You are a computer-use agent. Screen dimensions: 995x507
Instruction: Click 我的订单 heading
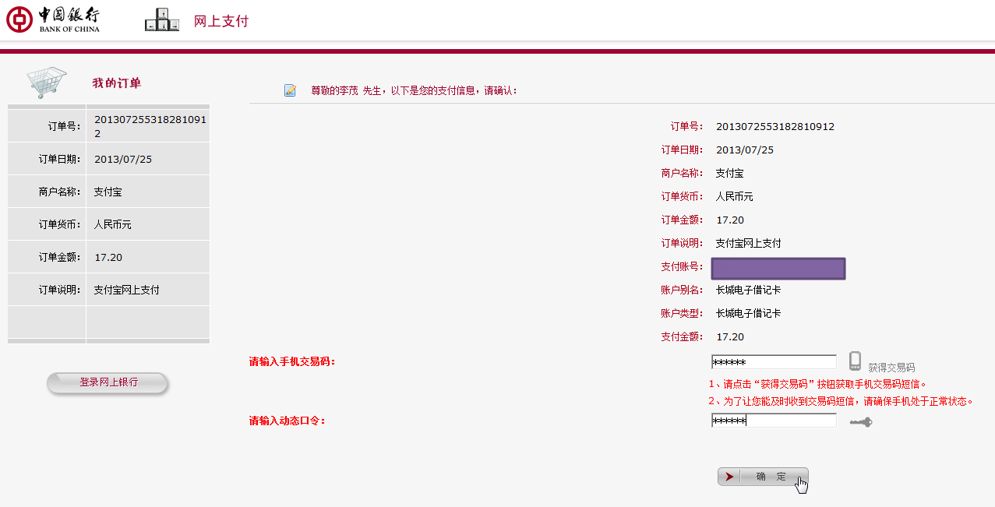click(117, 83)
